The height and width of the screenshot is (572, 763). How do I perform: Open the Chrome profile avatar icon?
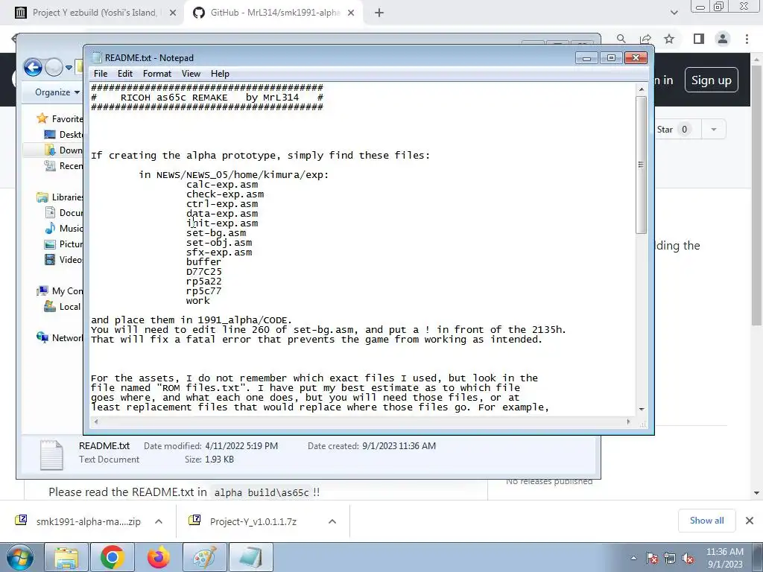click(723, 39)
